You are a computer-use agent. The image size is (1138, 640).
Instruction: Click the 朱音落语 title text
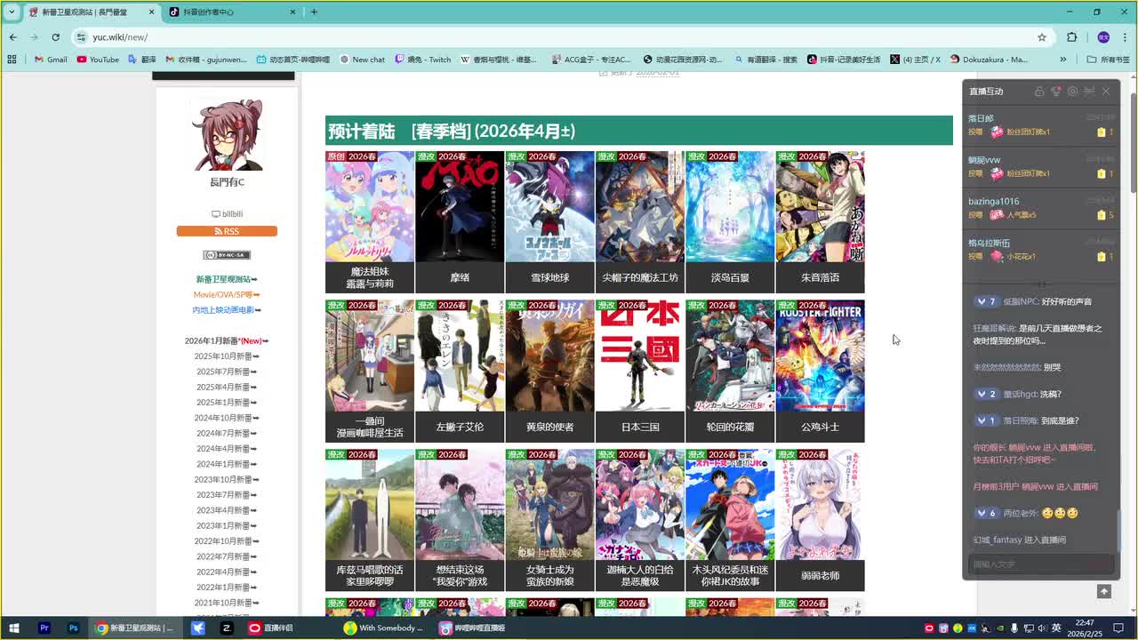tap(820, 277)
